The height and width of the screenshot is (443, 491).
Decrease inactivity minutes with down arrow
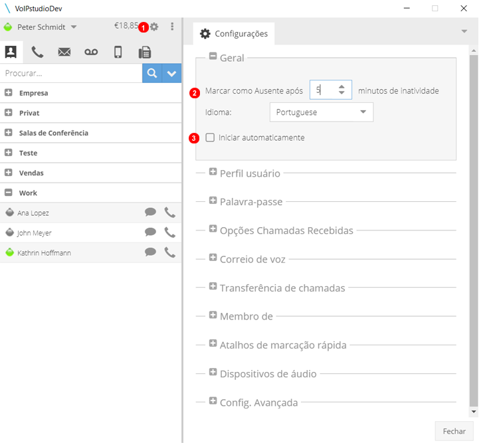[x=342, y=93]
